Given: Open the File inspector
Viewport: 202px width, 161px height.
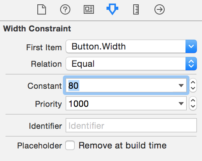Looking at the screenshot, I should pos(42,9).
